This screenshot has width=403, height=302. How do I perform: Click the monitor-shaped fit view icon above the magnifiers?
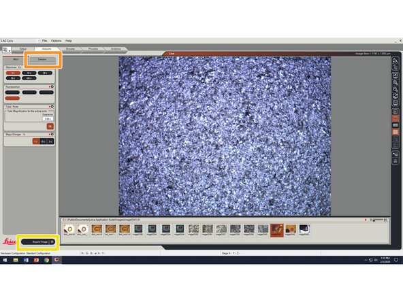[396, 75]
